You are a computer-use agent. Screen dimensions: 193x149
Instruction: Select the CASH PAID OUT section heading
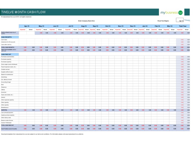tap(10, 54)
